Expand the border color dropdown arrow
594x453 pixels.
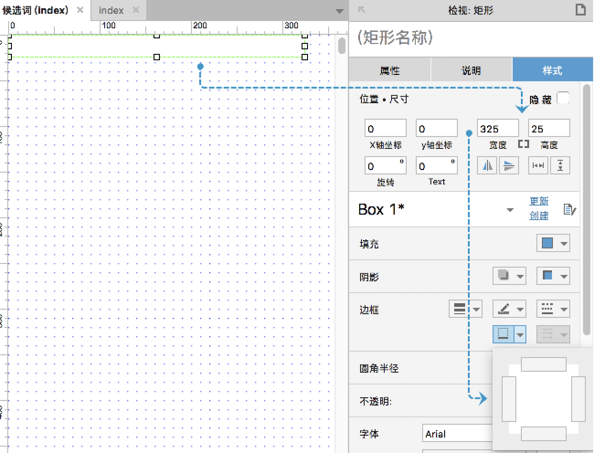coord(520,309)
